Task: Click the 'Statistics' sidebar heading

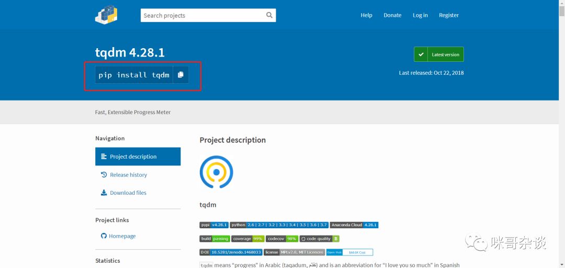Action: click(108, 261)
